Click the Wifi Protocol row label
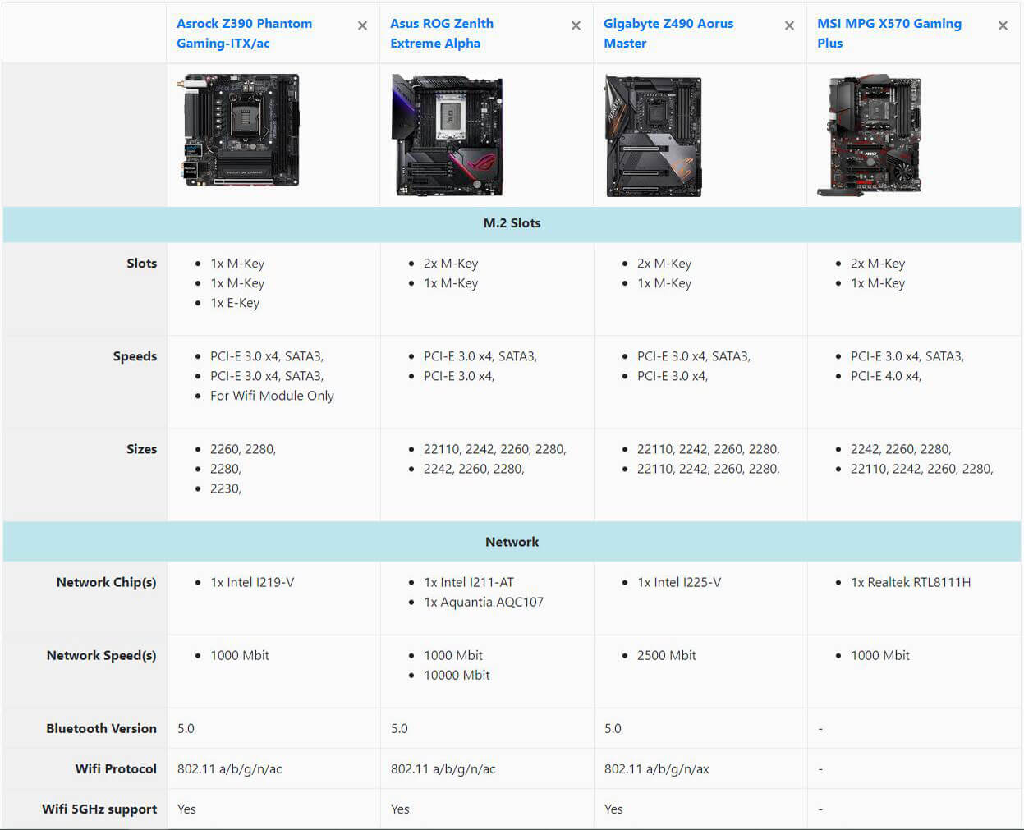Viewport: 1024px width, 830px height. pos(116,768)
